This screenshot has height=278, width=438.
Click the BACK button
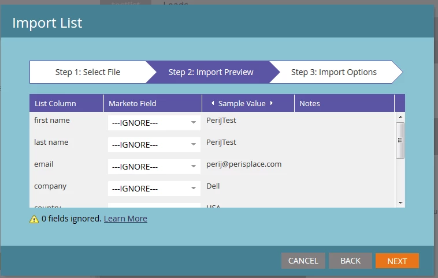point(350,261)
